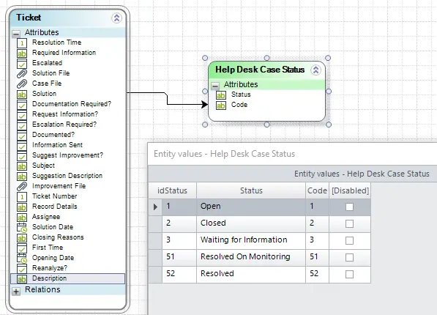The width and height of the screenshot is (437, 315).
Task: Select the Status attribute label in entity
Action: tap(241, 94)
